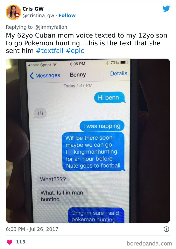Click the Twitter bird logo icon
Screen dimensions: 176x249
tap(166, 9)
